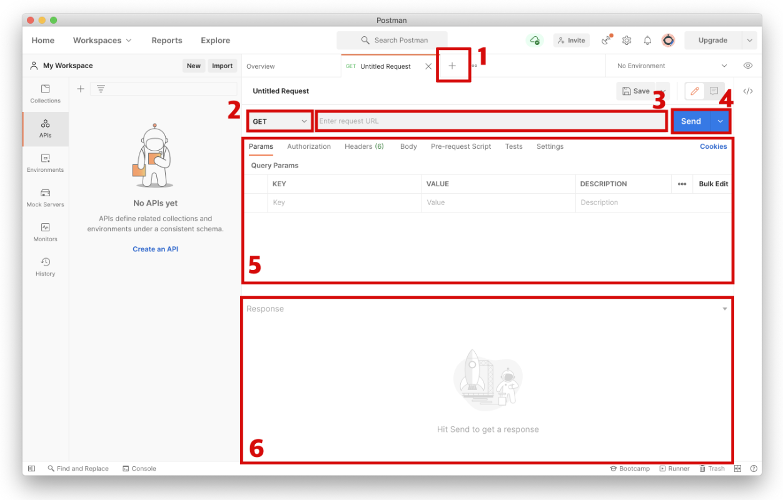Follow the Create an API link
The image size is (783, 500).
(155, 249)
